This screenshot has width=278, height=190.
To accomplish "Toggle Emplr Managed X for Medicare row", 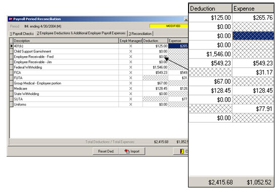I will click(131, 88).
